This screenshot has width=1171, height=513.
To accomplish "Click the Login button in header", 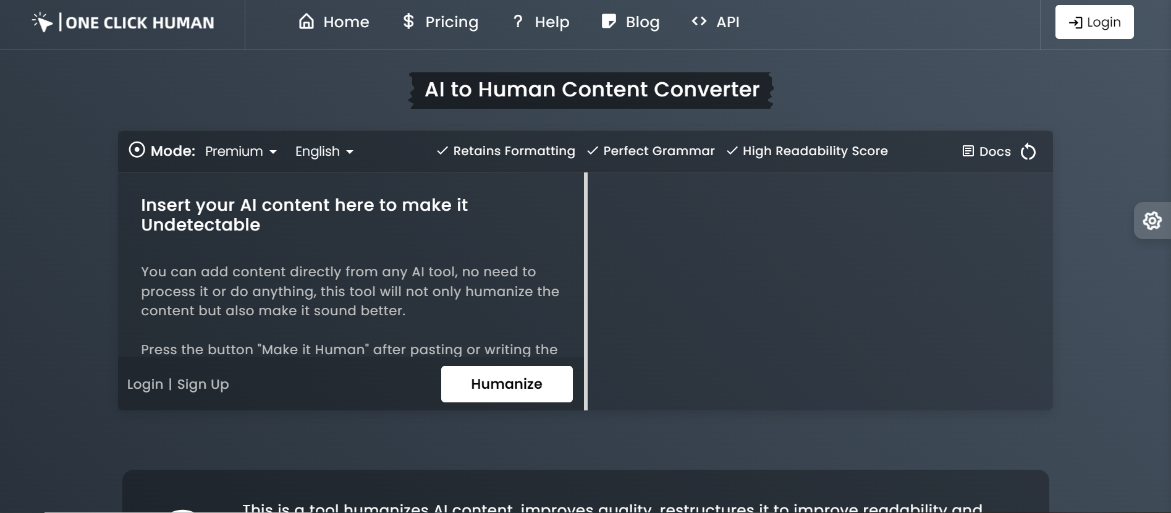I will point(1094,22).
